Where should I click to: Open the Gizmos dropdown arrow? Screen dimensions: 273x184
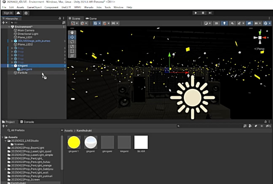tap(270, 23)
